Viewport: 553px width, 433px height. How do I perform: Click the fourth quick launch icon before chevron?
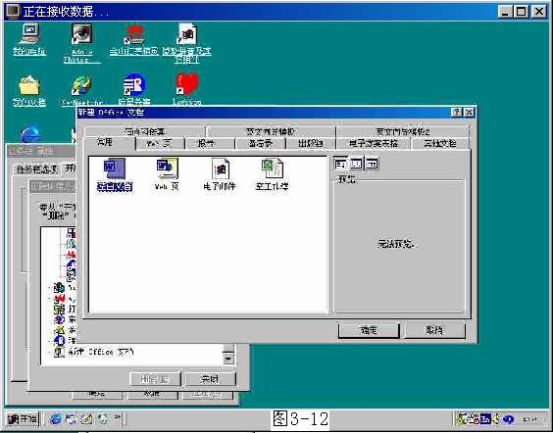pyautogui.click(x=103, y=419)
